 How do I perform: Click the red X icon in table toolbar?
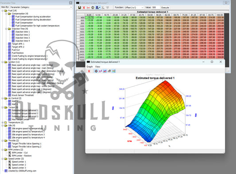point(84,8)
